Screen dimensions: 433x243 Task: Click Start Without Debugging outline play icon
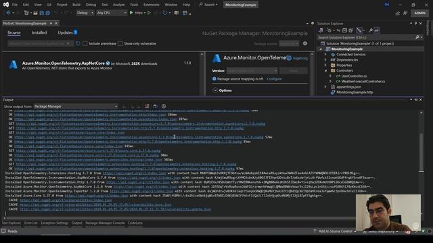(x=149, y=13)
